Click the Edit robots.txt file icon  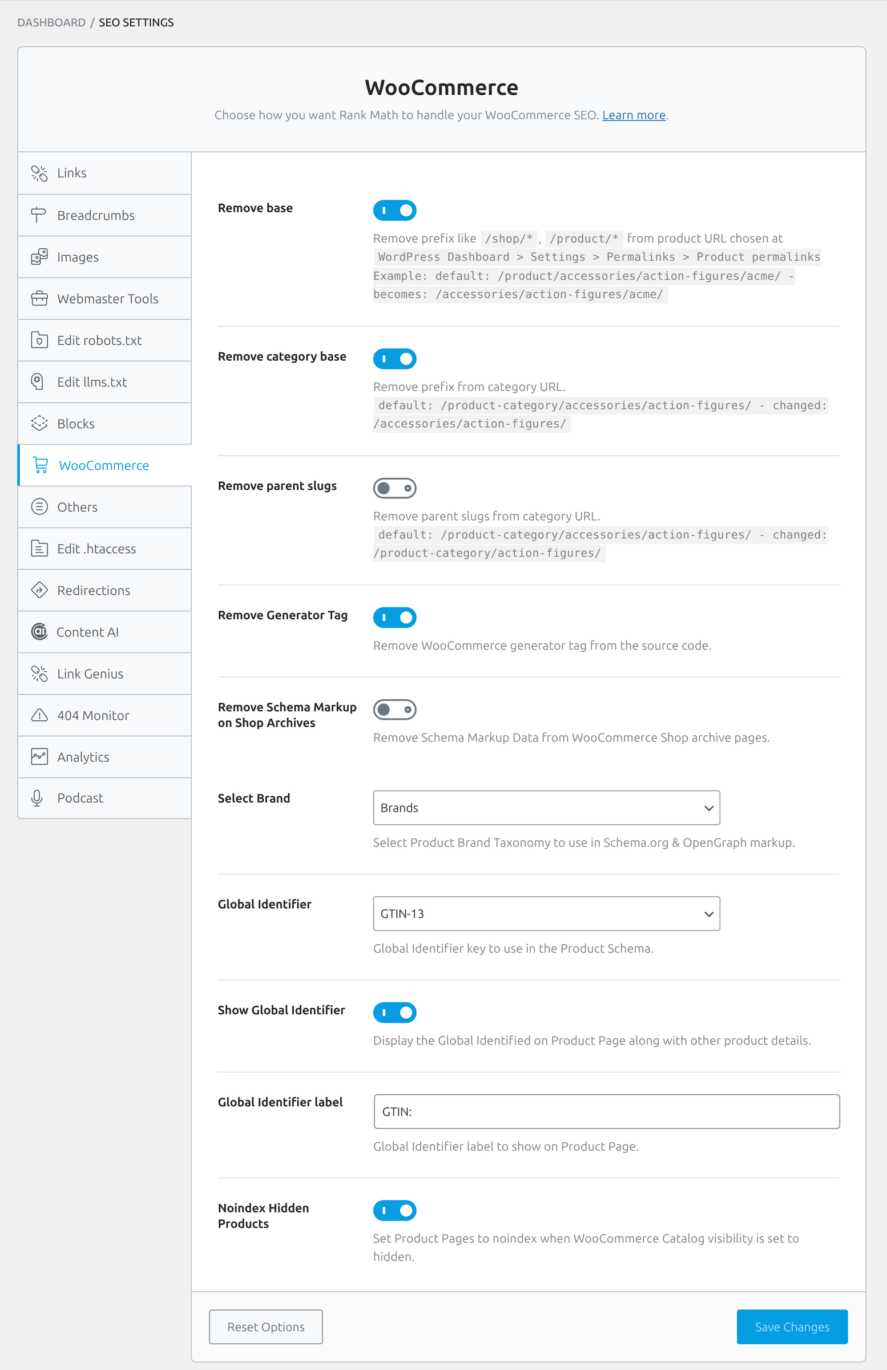tap(39, 340)
